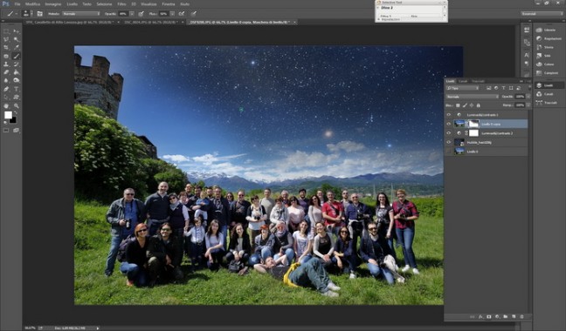Pick the Clone Stamp tool
This screenshot has height=331, width=566.
tap(6, 64)
